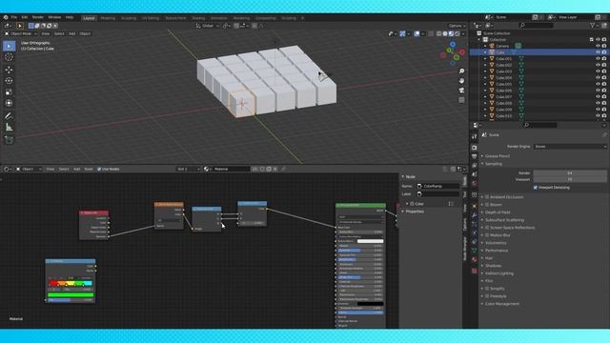
Task: Enable Screen Space Reflections checkbox
Action: 487,228
